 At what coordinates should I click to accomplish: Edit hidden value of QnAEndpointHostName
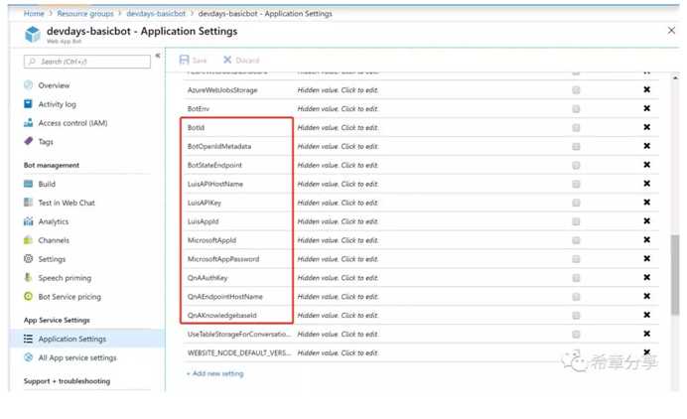click(x=338, y=297)
